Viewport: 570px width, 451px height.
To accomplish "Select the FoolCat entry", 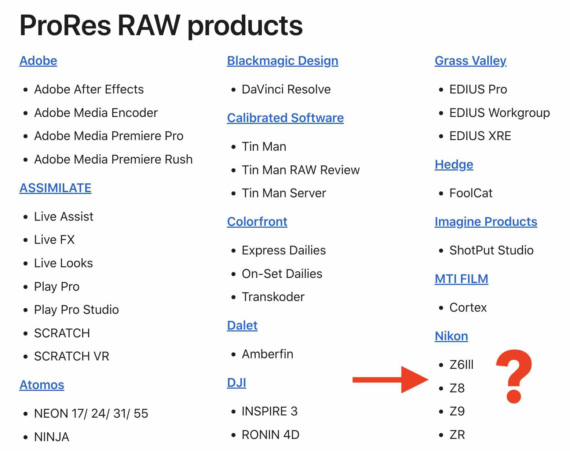I will pos(471,193).
